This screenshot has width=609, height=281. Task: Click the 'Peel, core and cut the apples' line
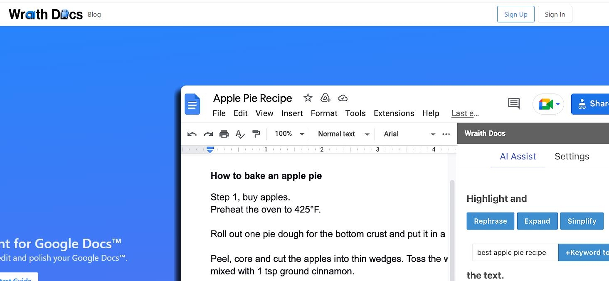click(x=329, y=259)
